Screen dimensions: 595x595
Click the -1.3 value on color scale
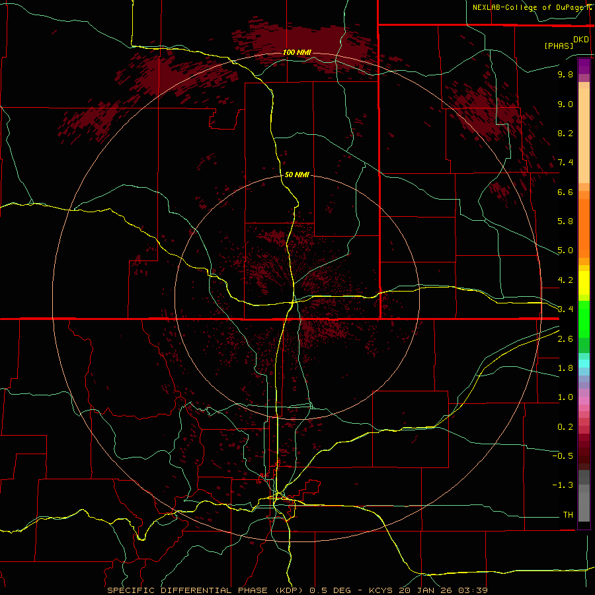[x=563, y=485]
